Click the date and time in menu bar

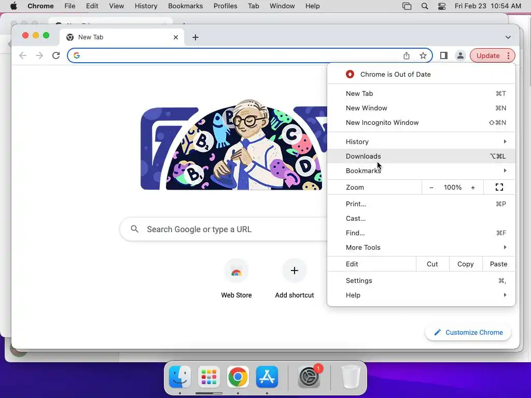[487, 6]
